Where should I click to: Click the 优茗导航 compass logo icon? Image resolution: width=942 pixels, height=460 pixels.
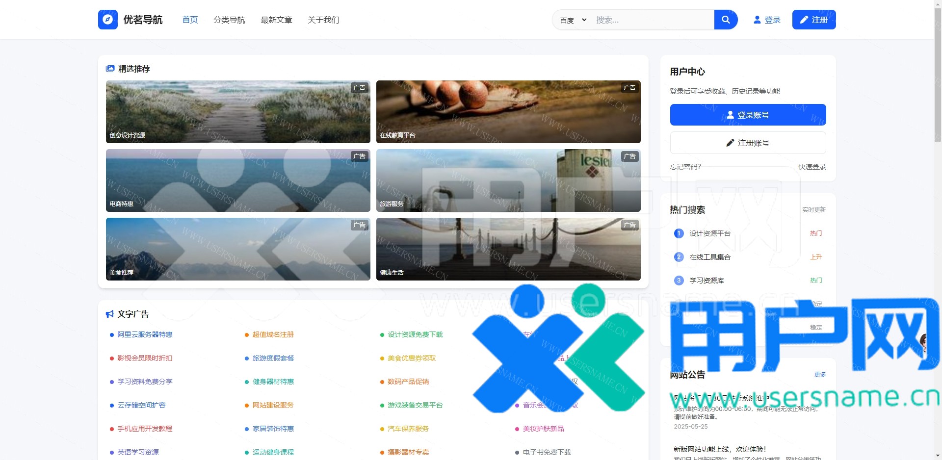[107, 20]
